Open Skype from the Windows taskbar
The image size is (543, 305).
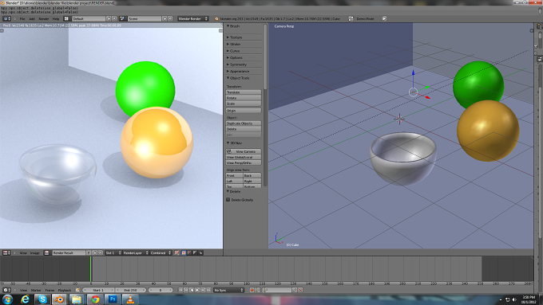pos(42,299)
